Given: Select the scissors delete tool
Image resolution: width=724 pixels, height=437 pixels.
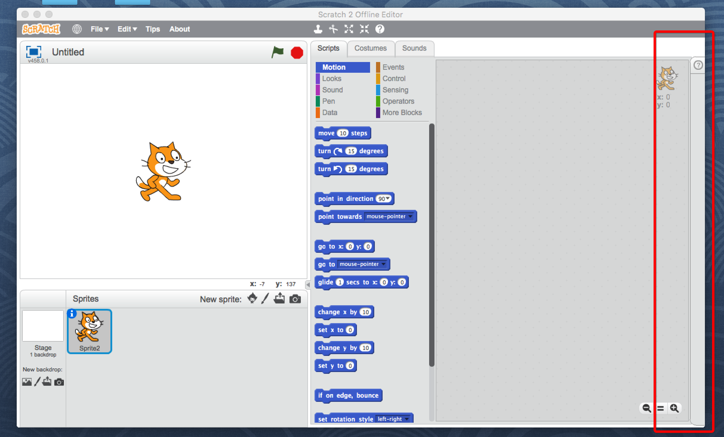Looking at the screenshot, I should [333, 29].
